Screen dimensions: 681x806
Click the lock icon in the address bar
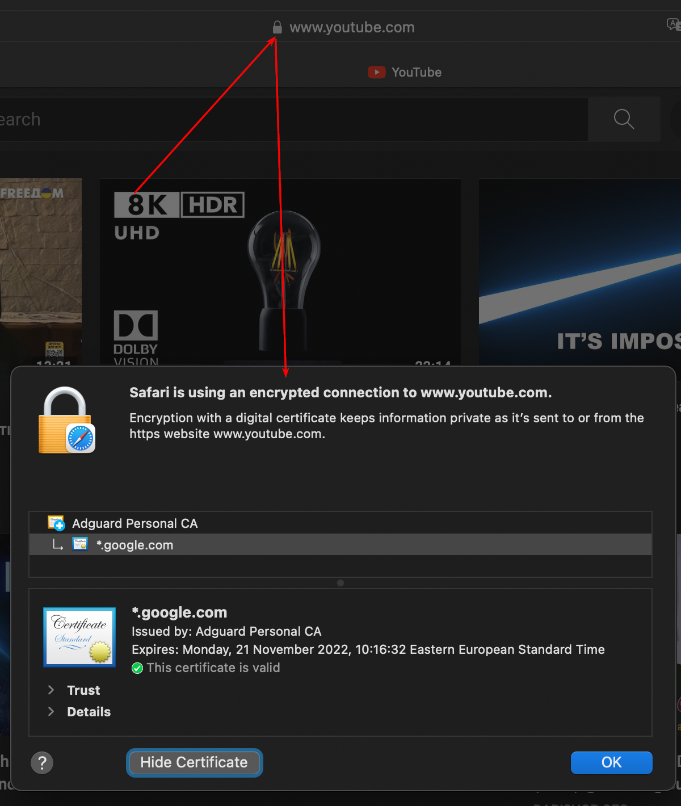(277, 26)
